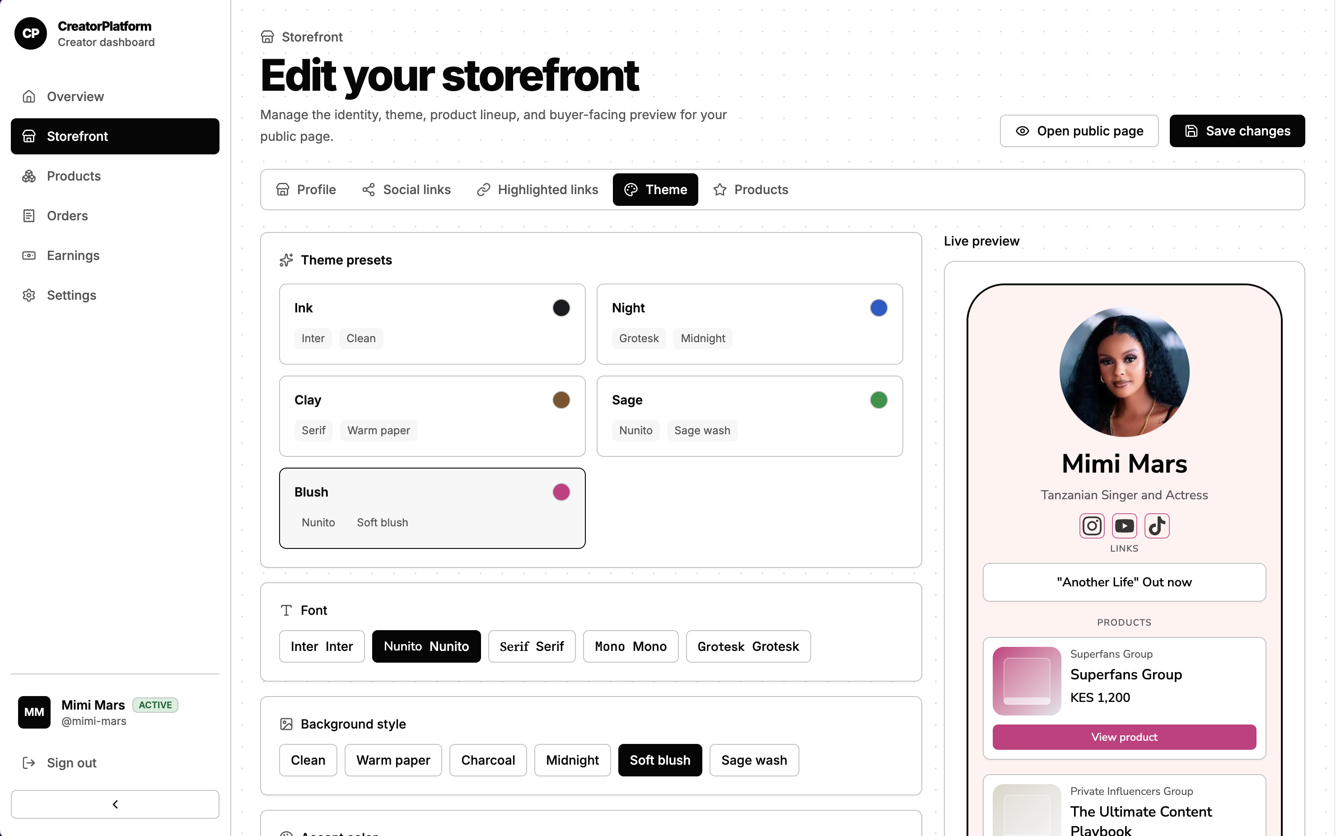Collapse the sidebar with the chevron button
Viewport: 1336px width, 836px height.
[115, 804]
